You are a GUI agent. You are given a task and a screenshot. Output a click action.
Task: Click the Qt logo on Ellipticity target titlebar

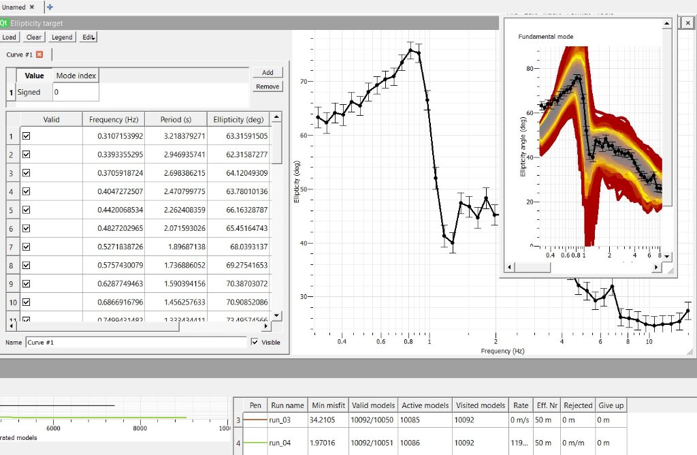pyautogui.click(x=4, y=23)
